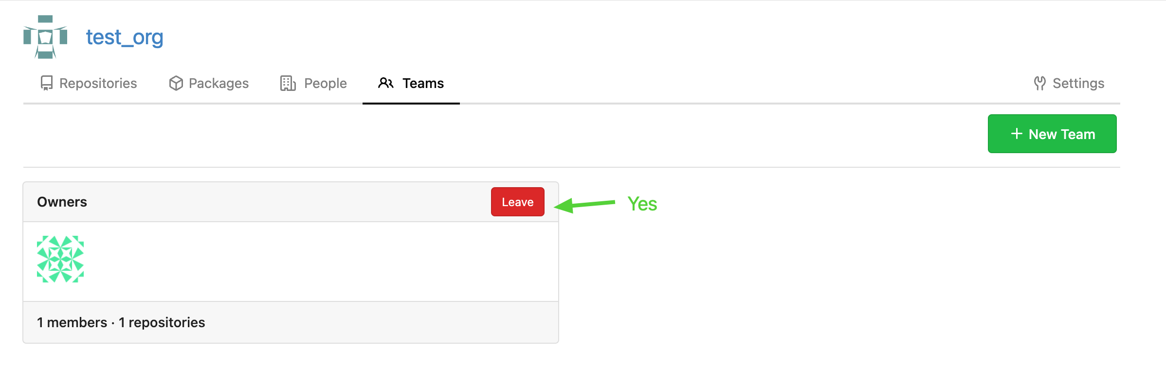Click the 1 repositories count text
Screen dimensions: 1166x386
point(162,322)
